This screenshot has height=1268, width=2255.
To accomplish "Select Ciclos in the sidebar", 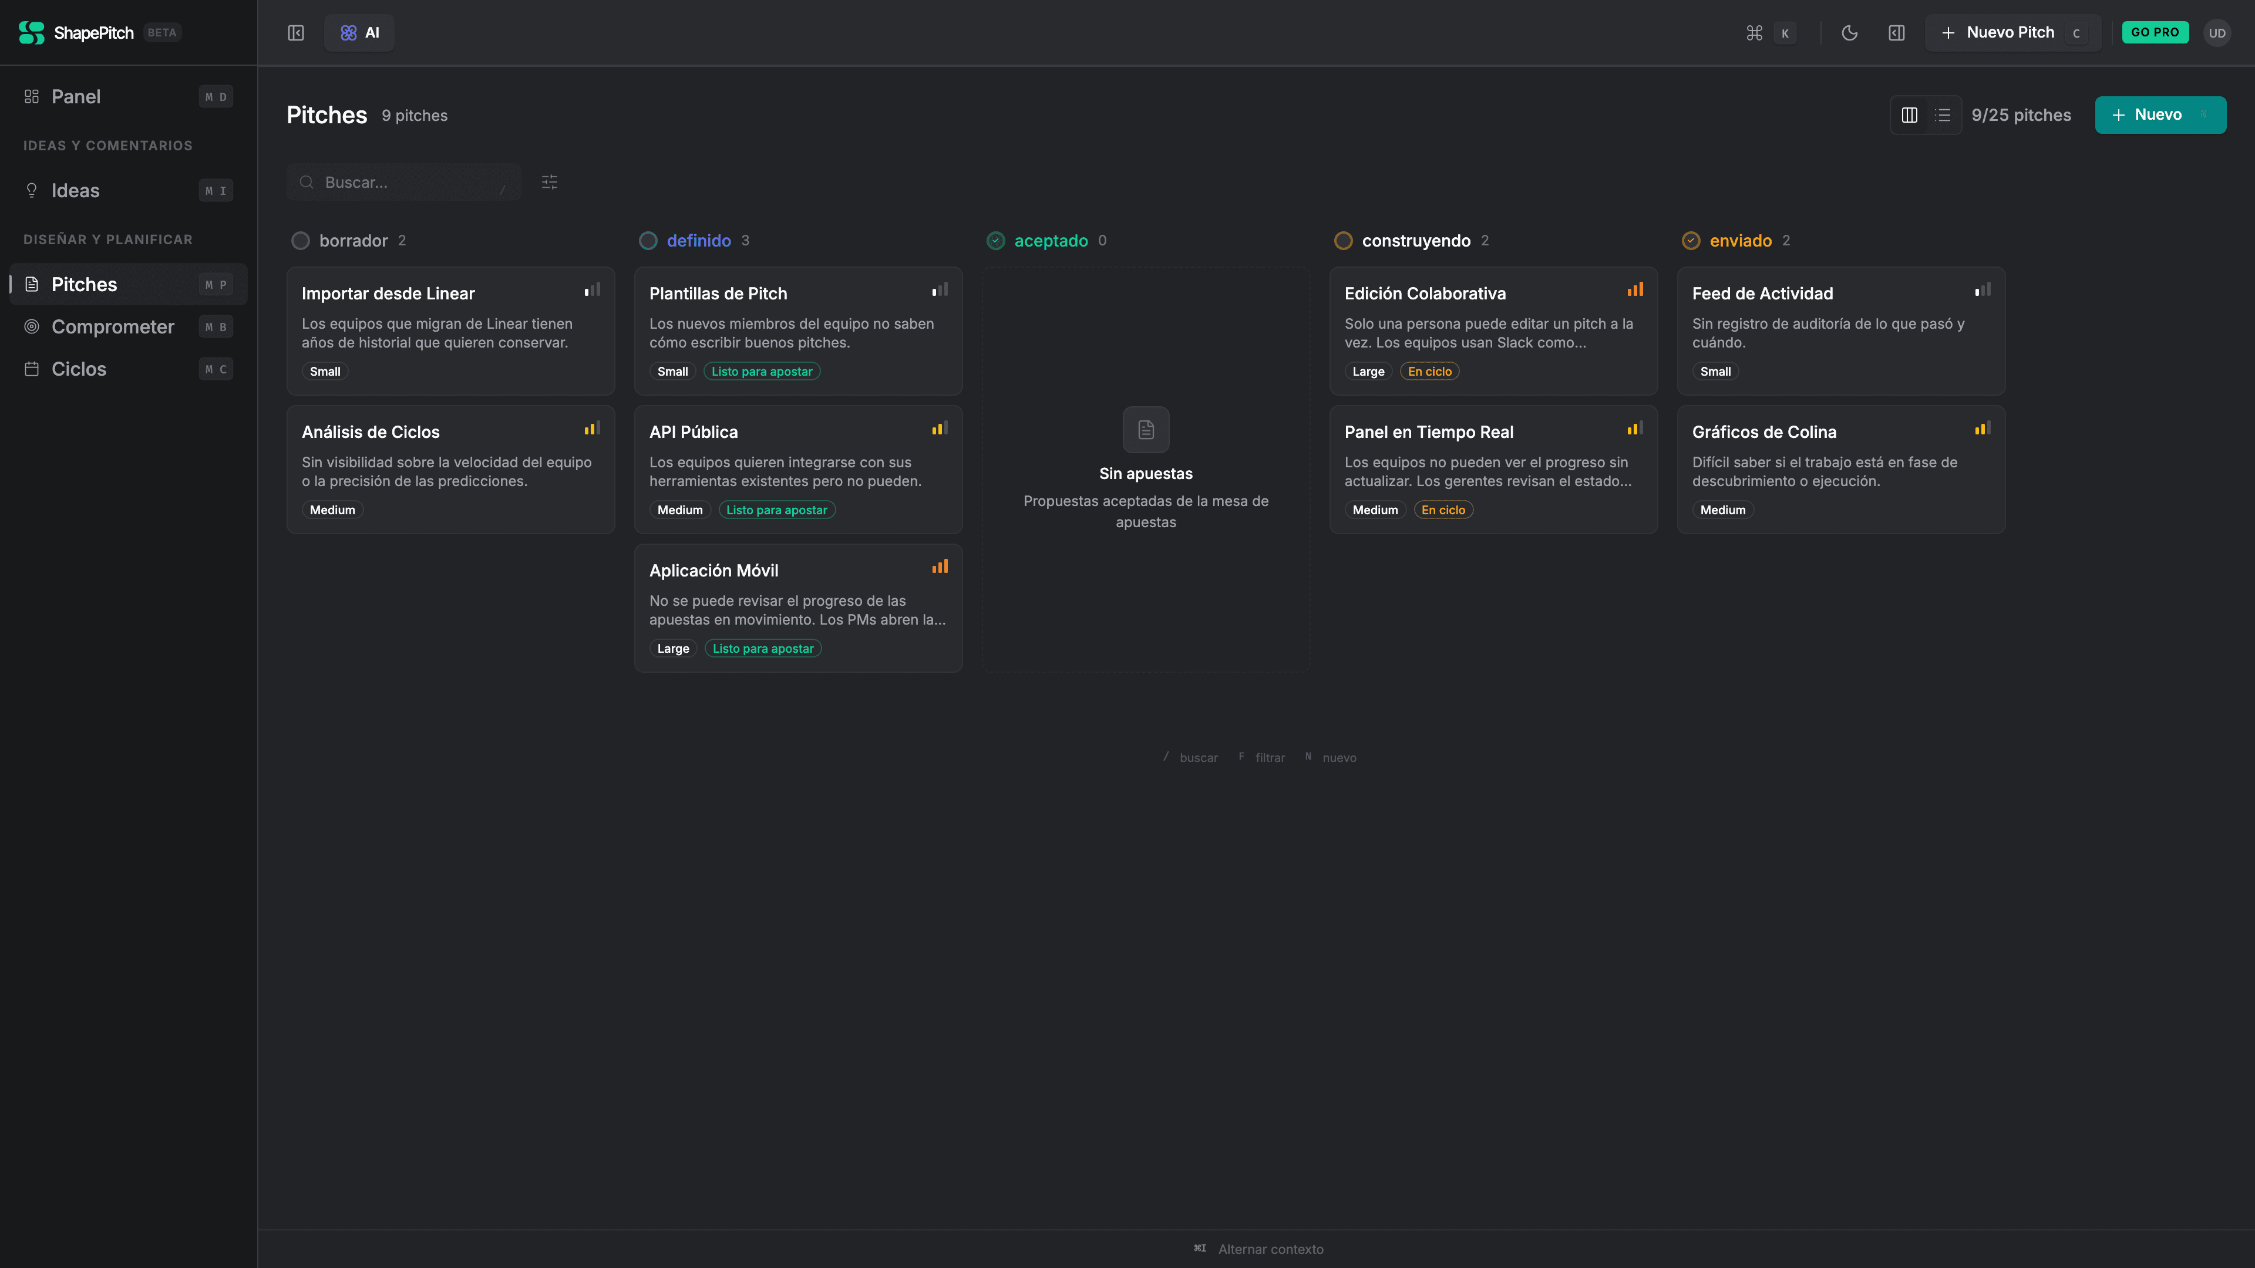I will [79, 369].
